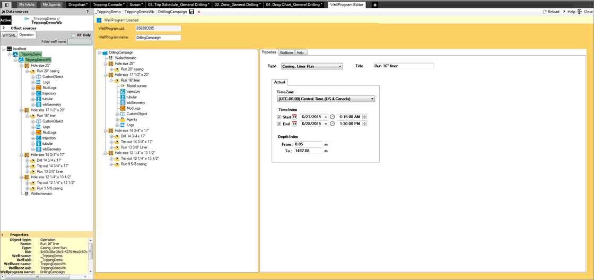Image resolution: width=594 pixels, height=280 pixels.
Task: Click the Depth Index From field
Action: pyautogui.click(x=308, y=144)
